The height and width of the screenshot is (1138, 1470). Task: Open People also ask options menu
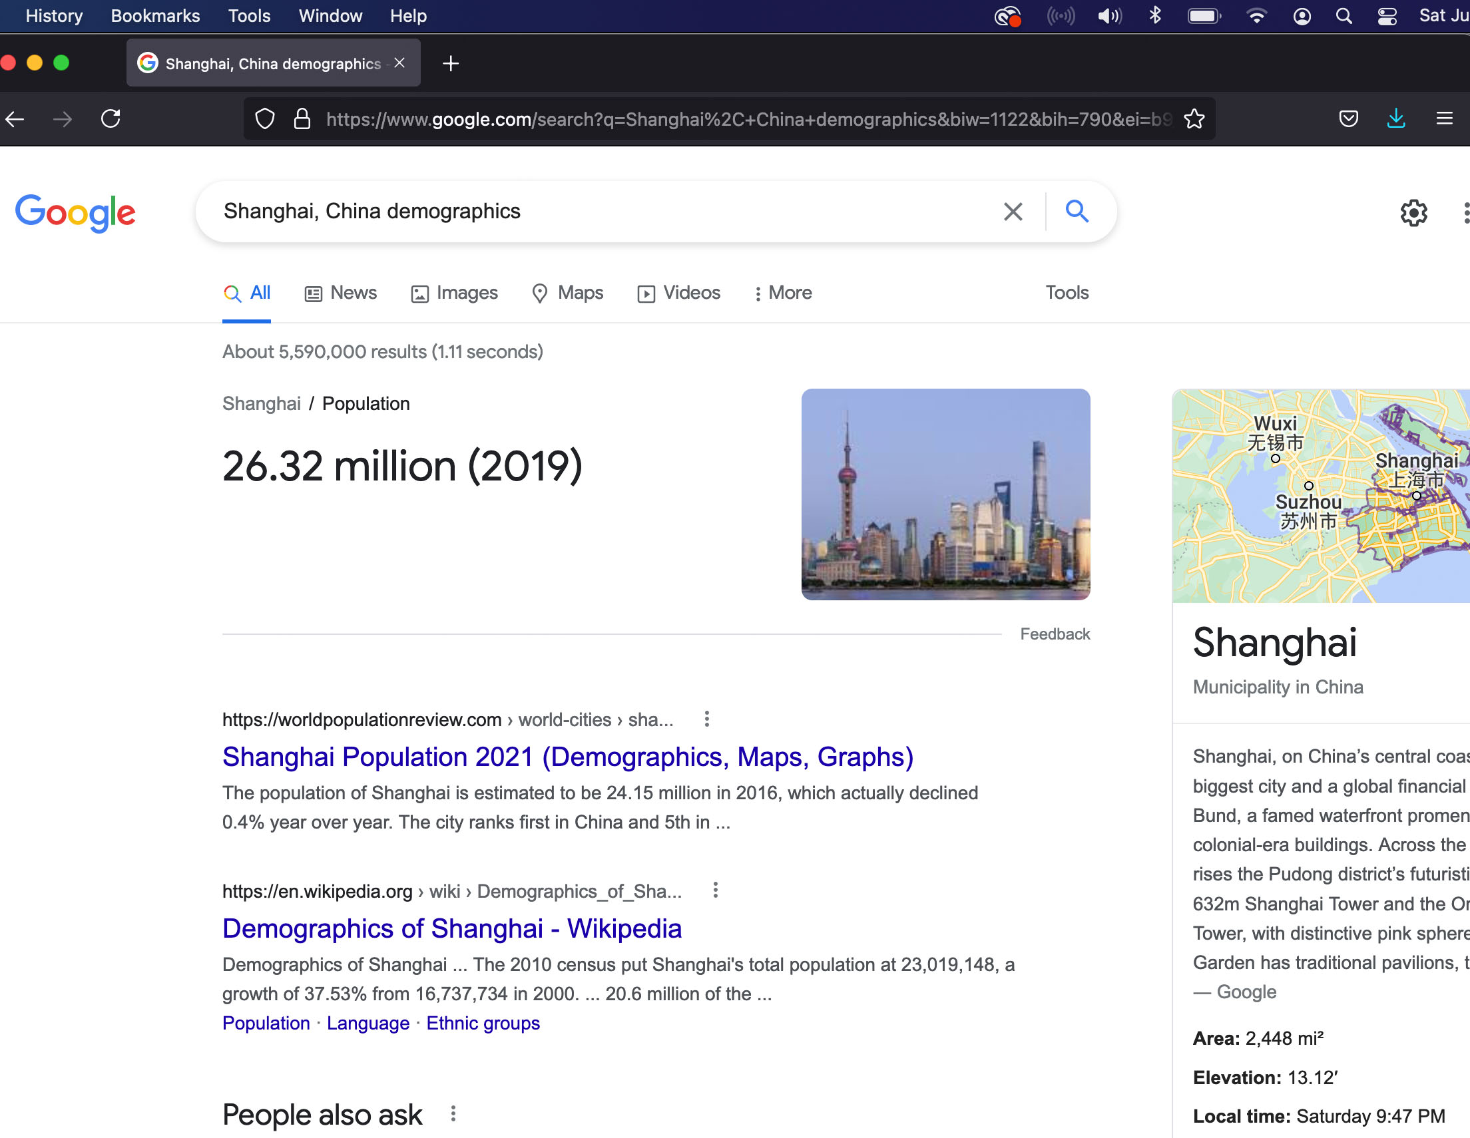click(x=453, y=1114)
